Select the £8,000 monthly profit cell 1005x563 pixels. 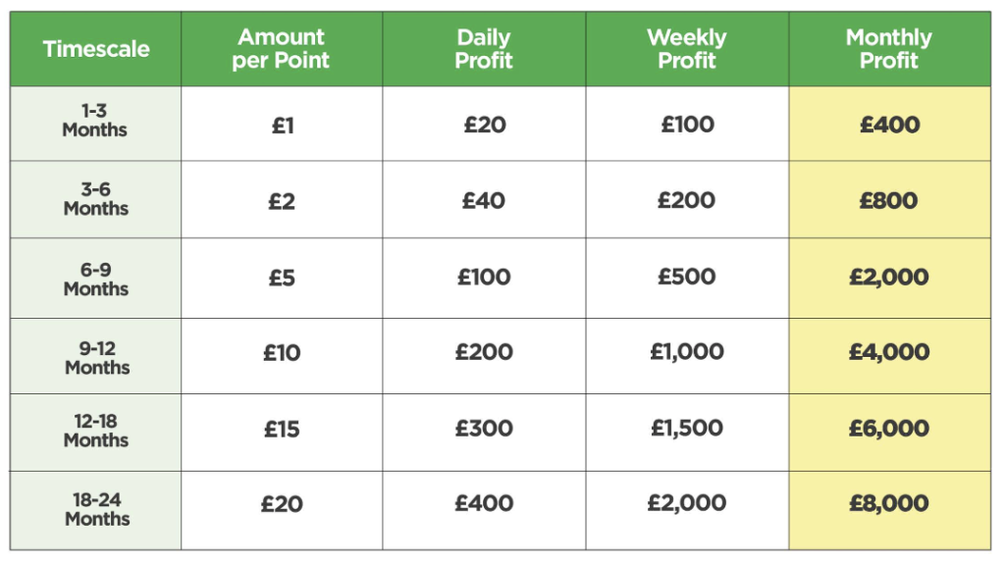889,504
